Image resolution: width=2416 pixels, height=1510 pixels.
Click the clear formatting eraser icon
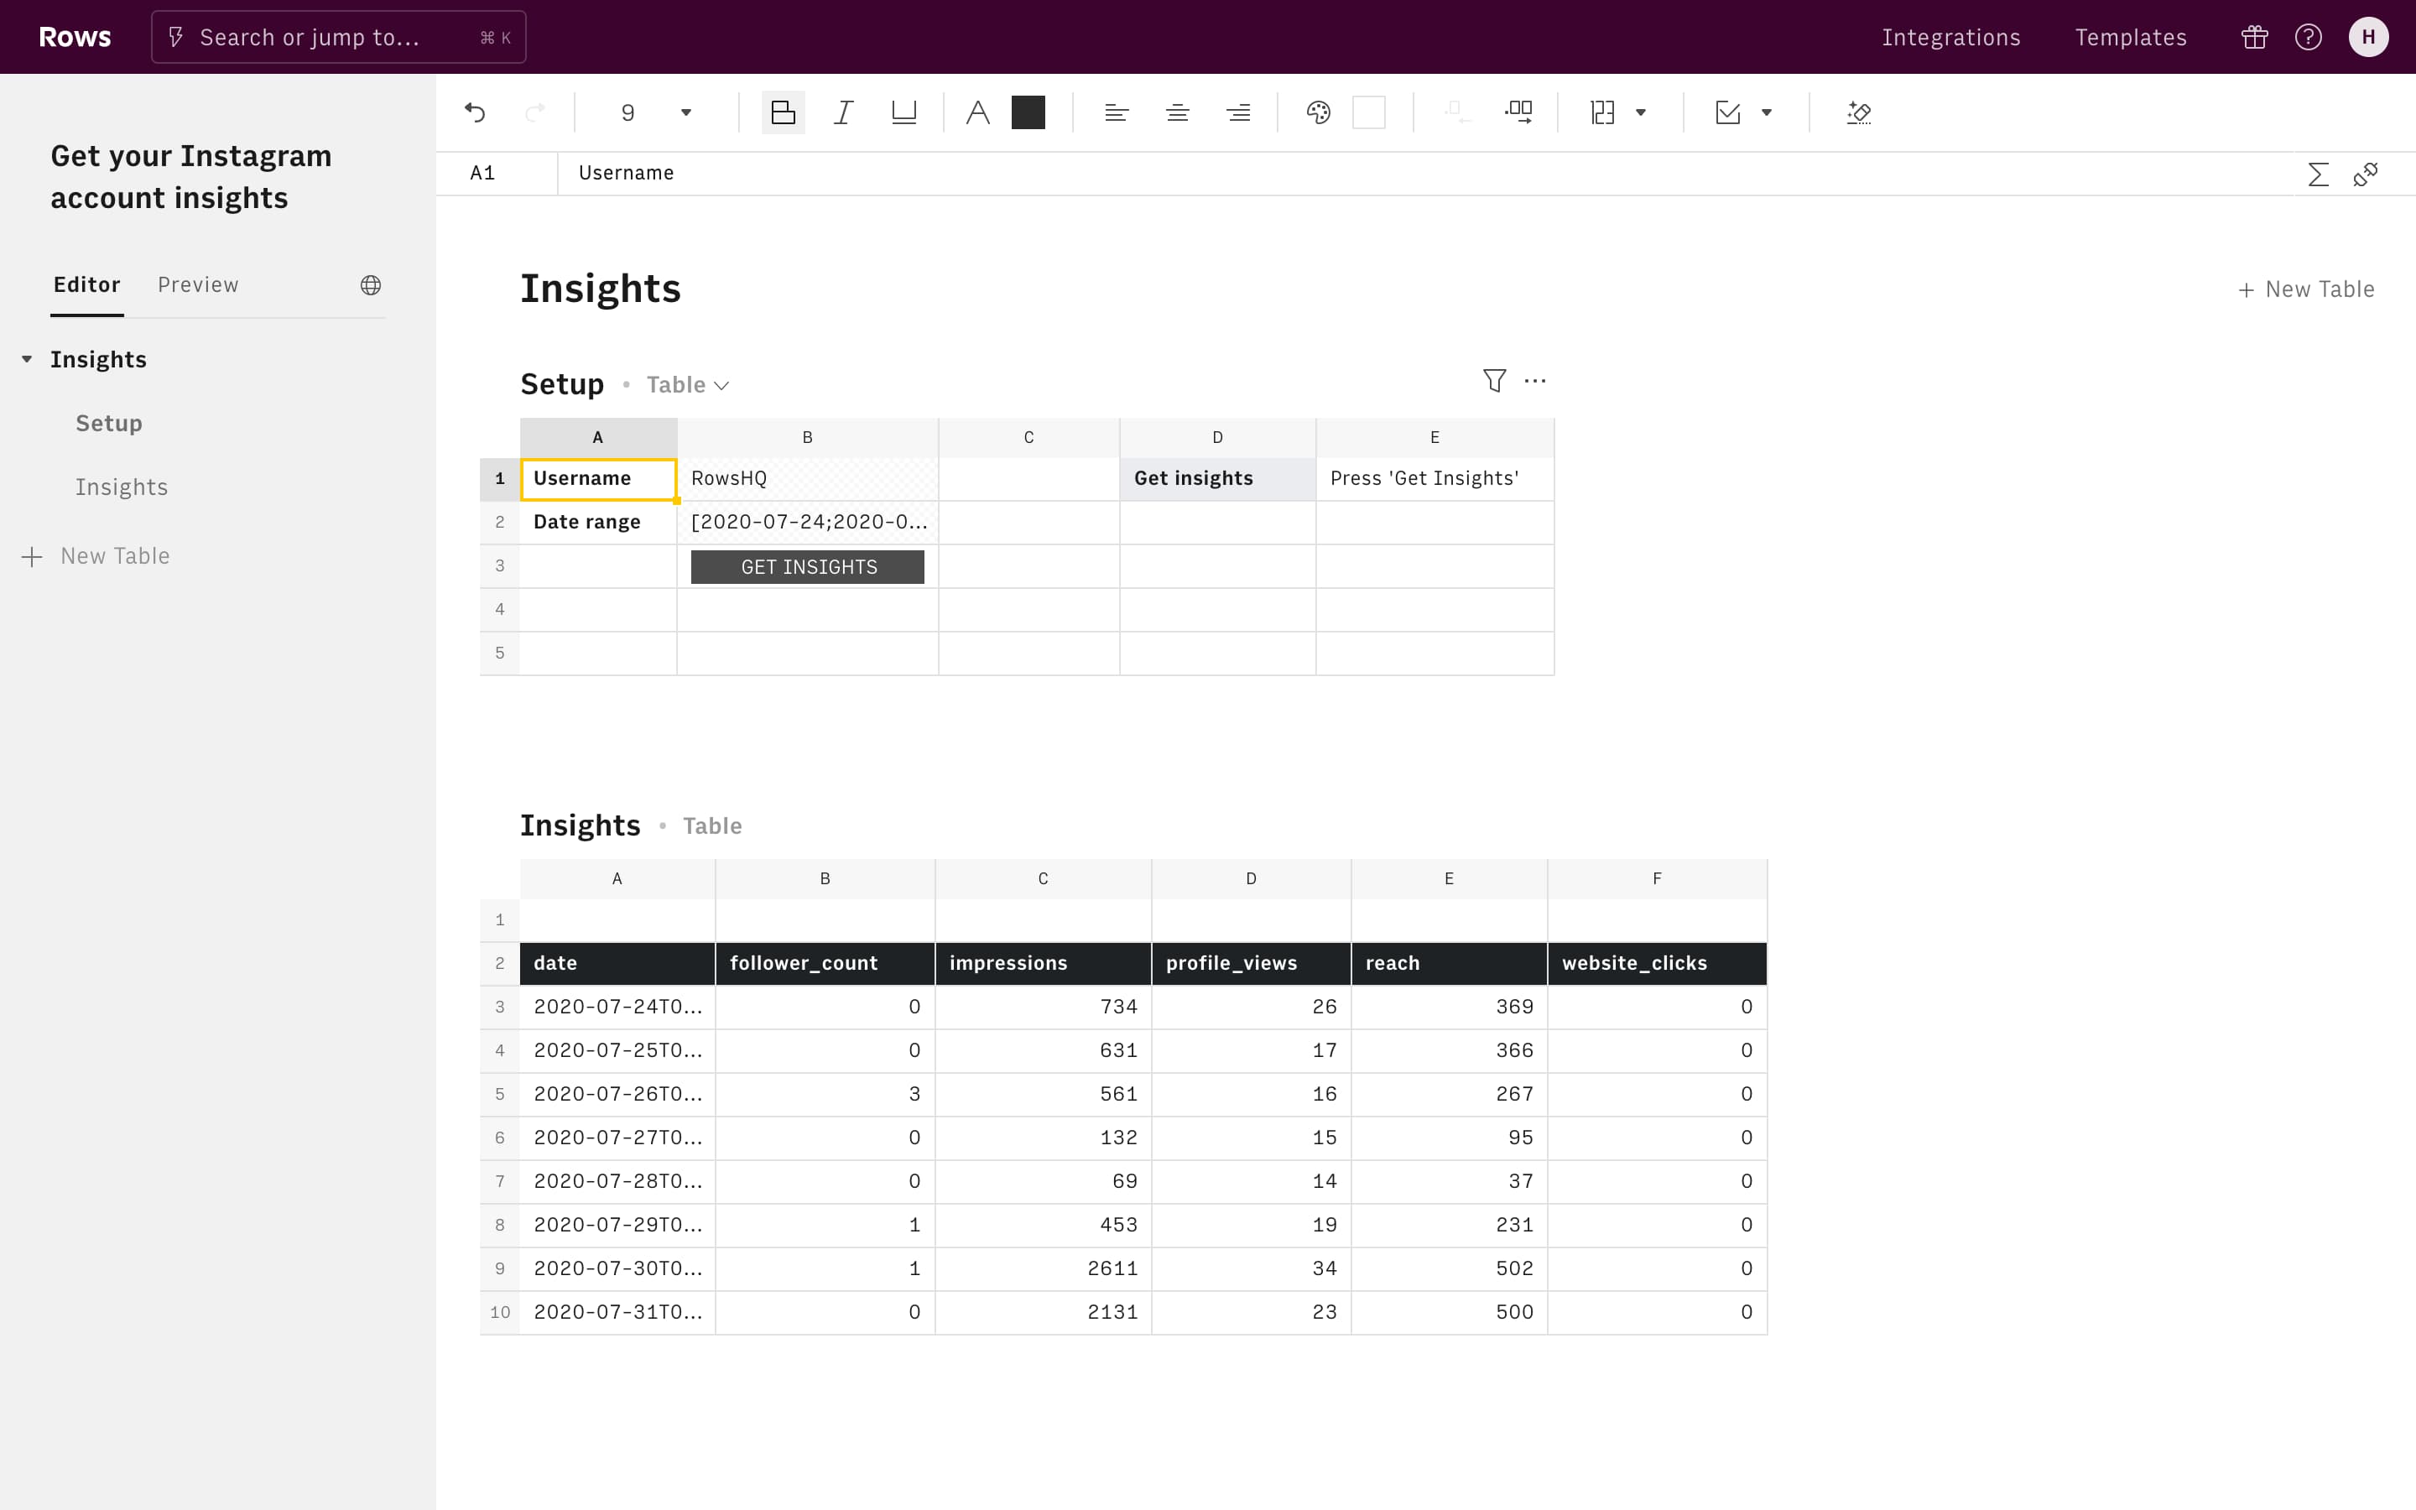click(x=1858, y=113)
